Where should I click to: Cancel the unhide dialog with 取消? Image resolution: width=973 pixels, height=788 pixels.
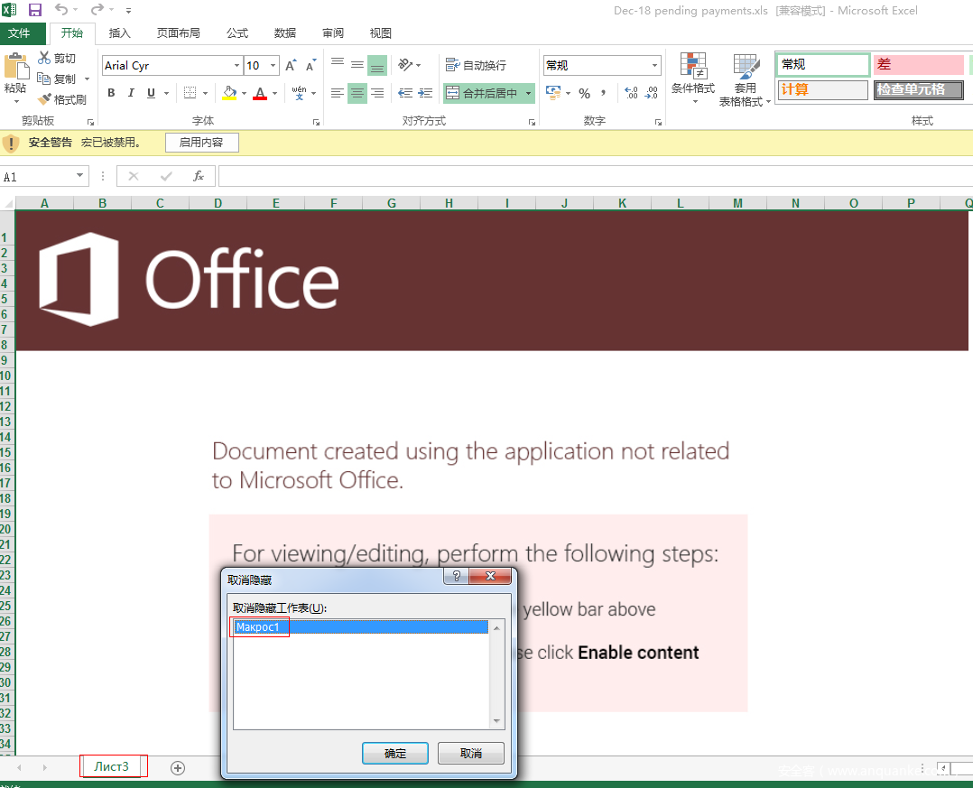tap(471, 754)
